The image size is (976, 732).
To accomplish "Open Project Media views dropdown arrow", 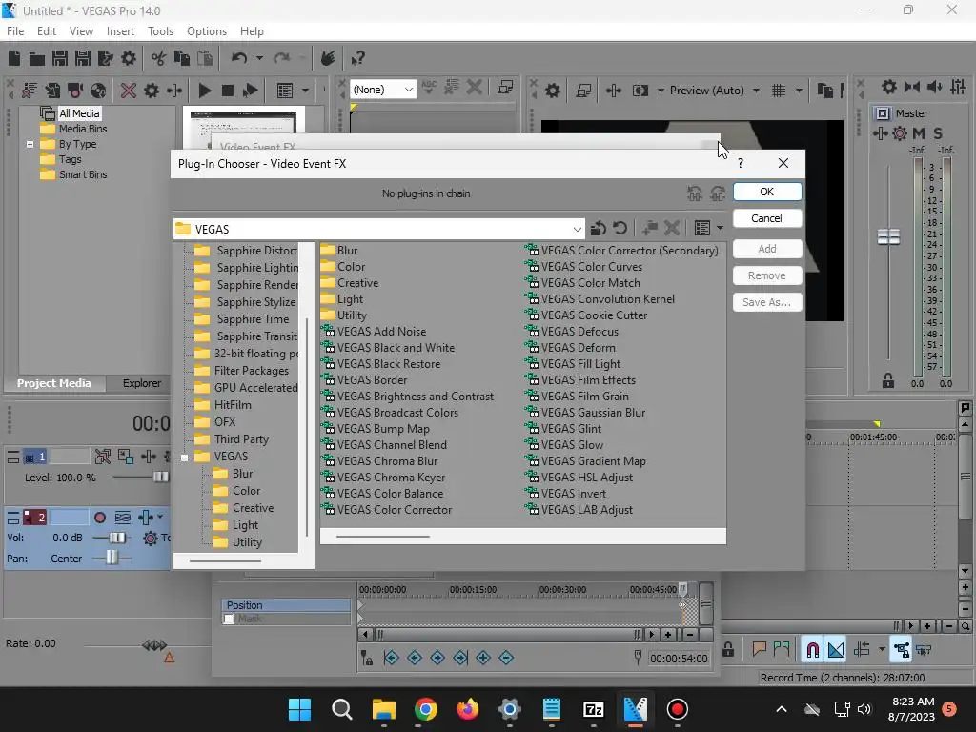I will click(x=306, y=91).
